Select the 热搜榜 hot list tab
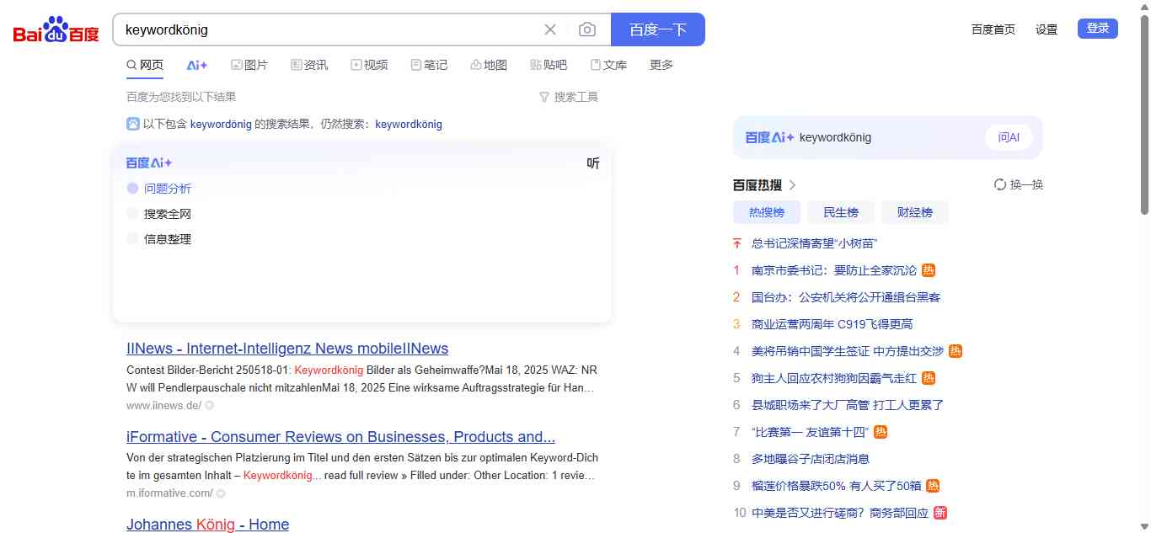This screenshot has height=533, width=1151. click(x=767, y=212)
